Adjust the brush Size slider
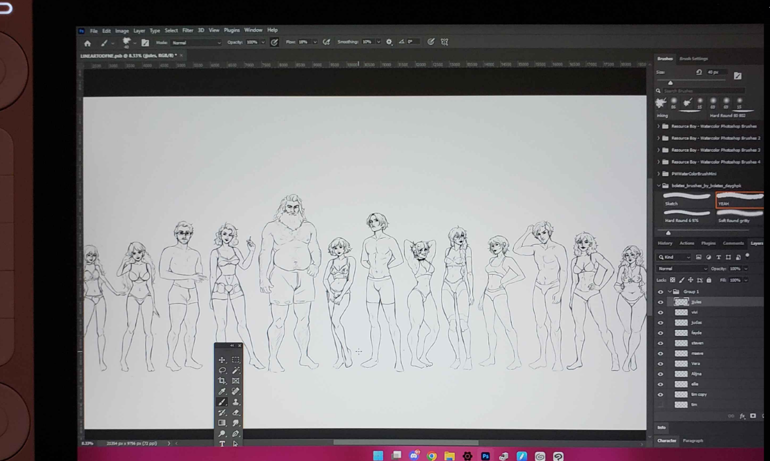The width and height of the screenshot is (770, 461). pyautogui.click(x=670, y=83)
